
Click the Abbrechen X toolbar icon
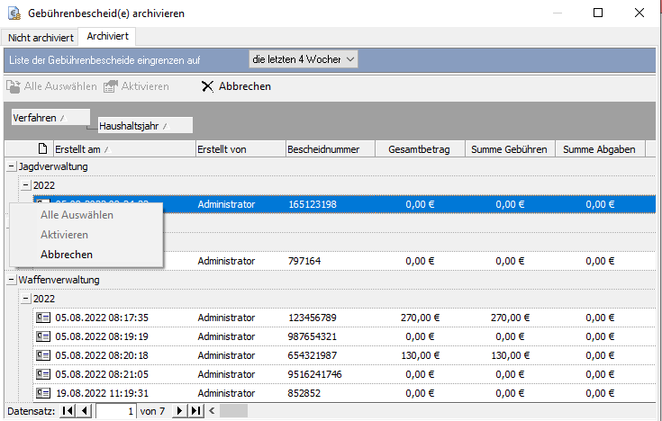point(207,86)
